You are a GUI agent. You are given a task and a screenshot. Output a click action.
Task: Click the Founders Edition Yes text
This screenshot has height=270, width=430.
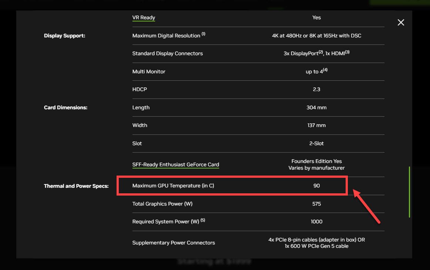click(x=316, y=161)
